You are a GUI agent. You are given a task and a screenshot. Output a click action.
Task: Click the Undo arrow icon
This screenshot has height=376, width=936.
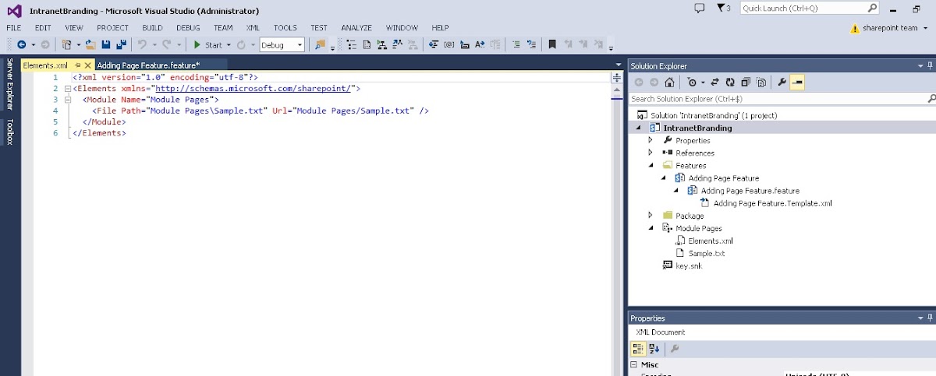point(143,44)
